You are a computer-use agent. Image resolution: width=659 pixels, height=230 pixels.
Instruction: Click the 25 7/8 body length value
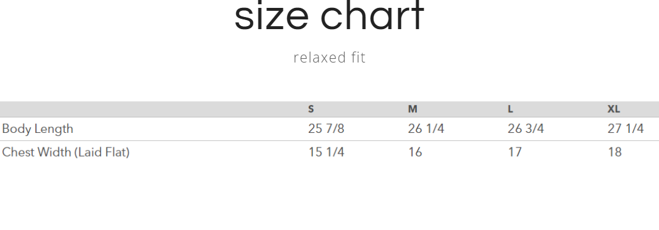(326, 129)
